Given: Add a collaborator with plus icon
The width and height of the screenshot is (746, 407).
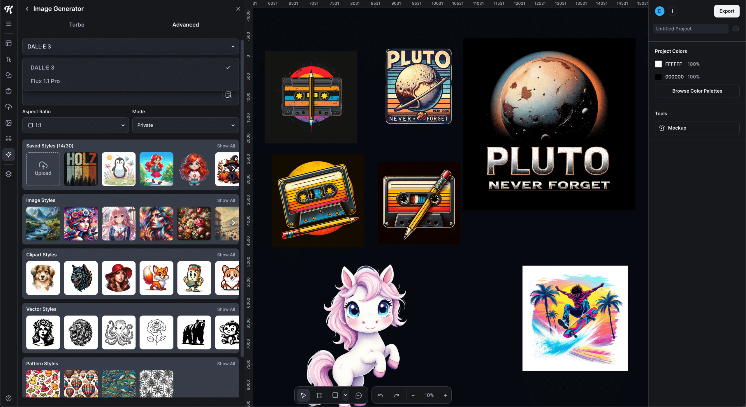Looking at the screenshot, I should (x=672, y=11).
